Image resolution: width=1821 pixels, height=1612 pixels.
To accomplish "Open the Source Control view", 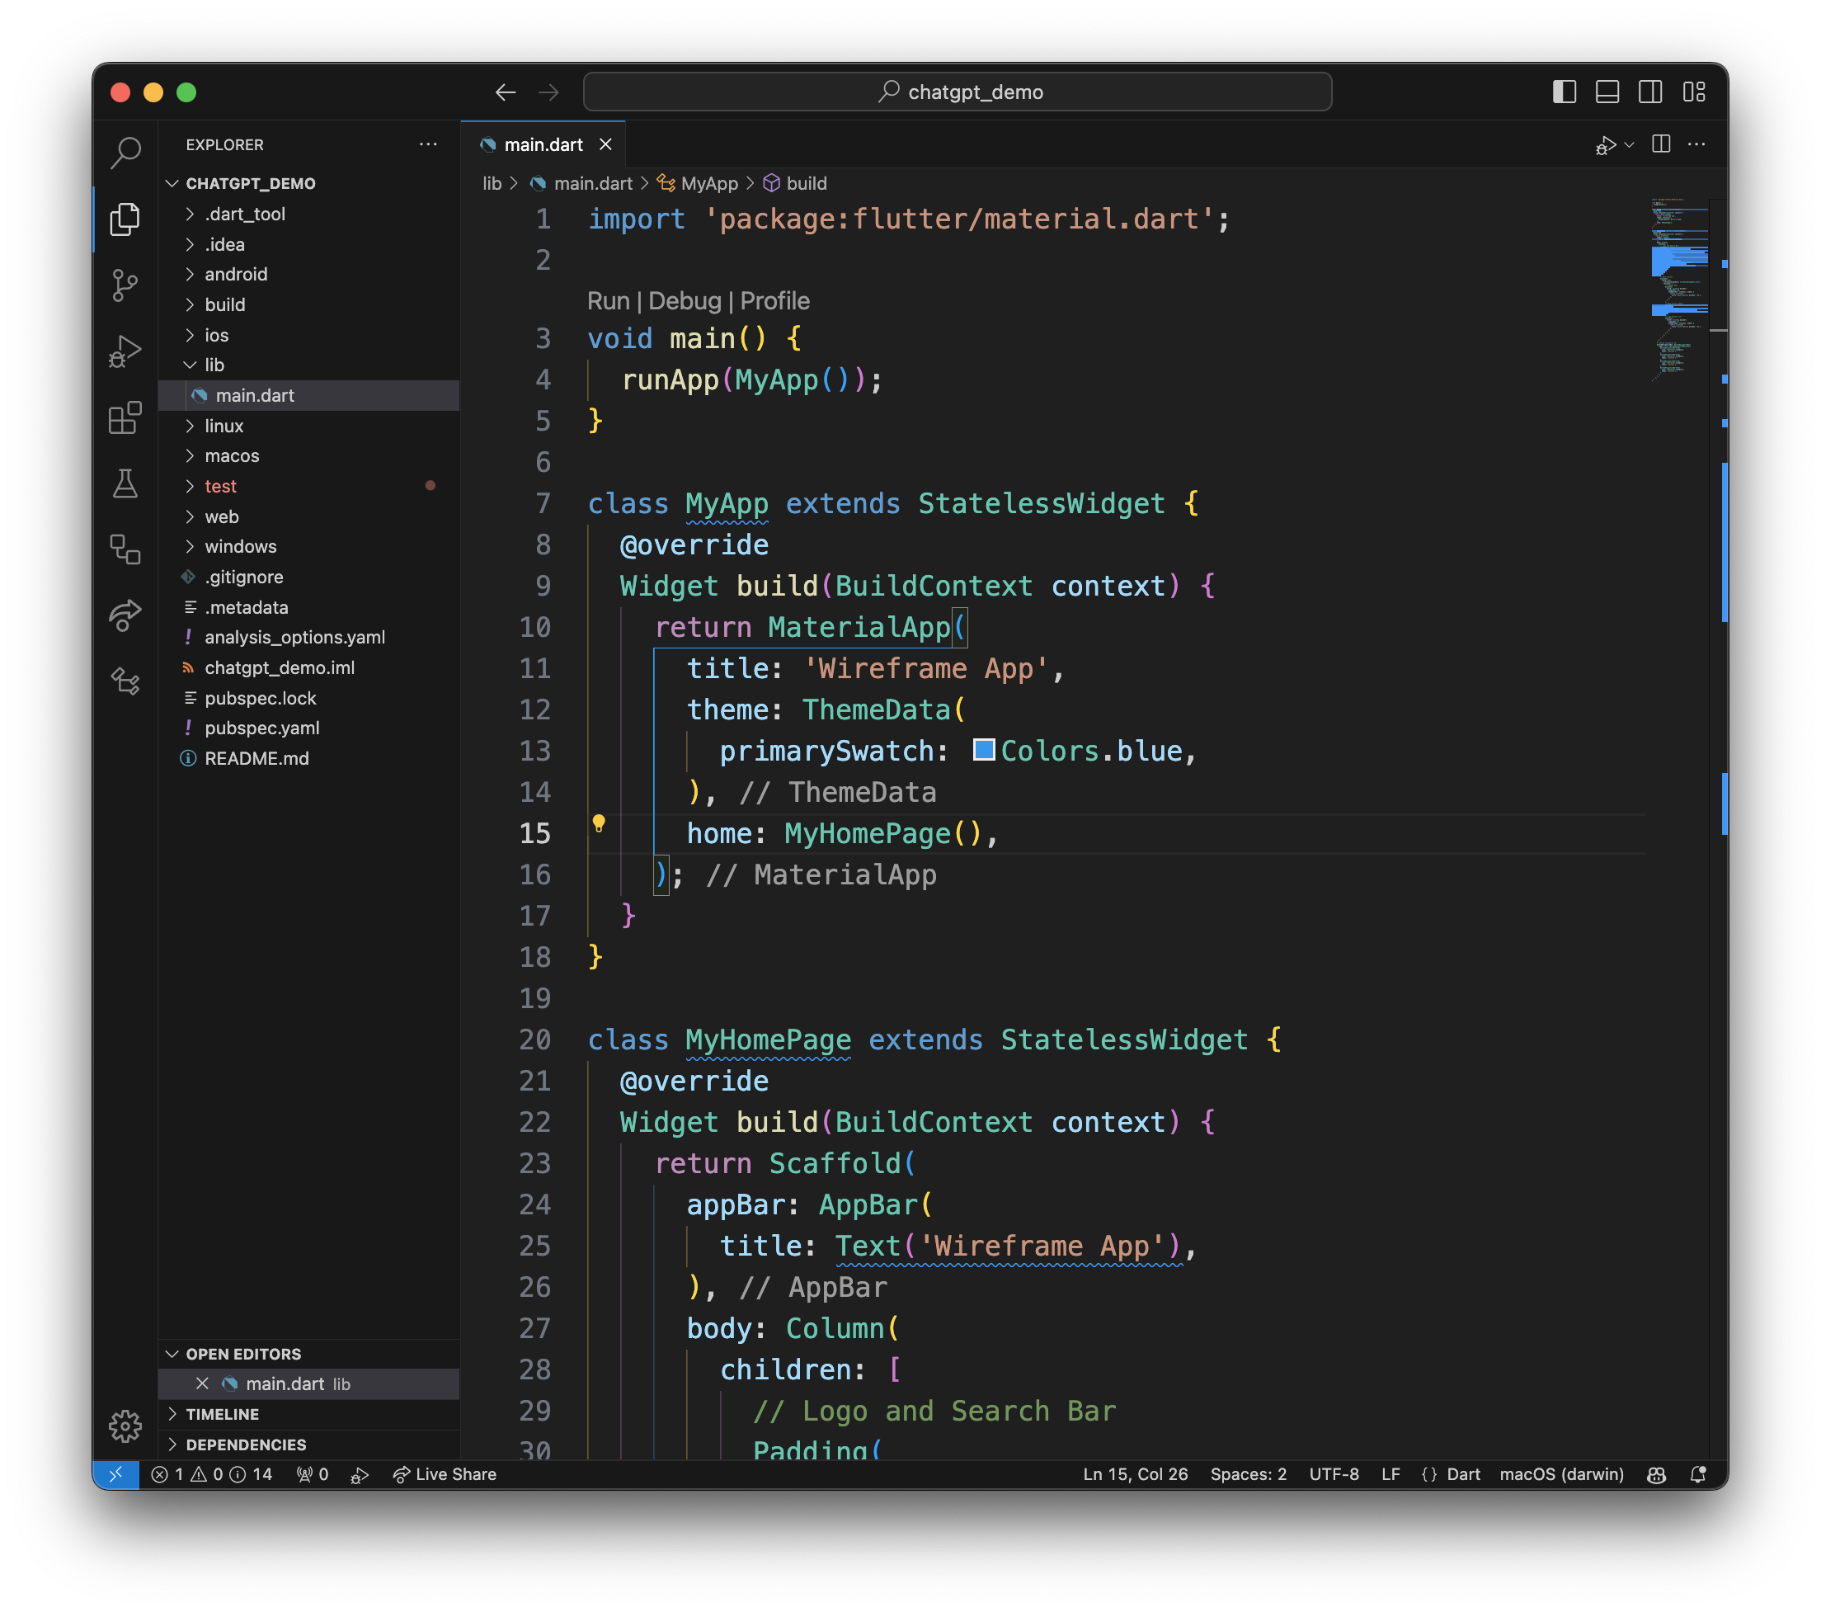I will (125, 285).
